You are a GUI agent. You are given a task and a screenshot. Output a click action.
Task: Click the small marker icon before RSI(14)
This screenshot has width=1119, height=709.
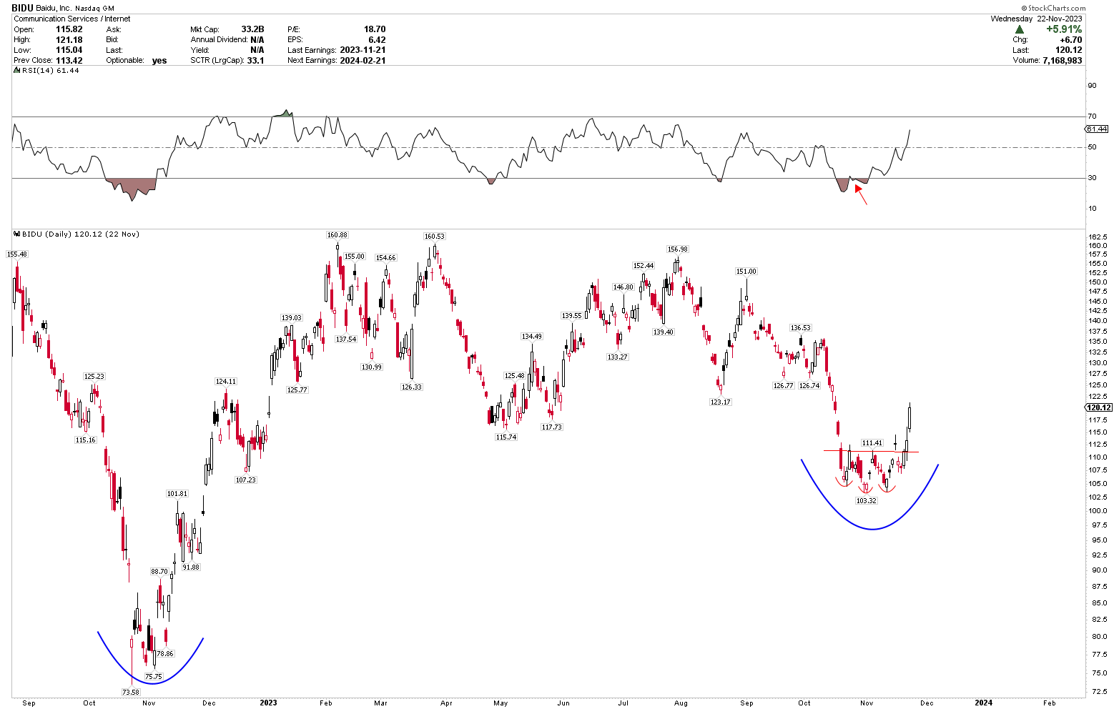pyautogui.click(x=18, y=70)
